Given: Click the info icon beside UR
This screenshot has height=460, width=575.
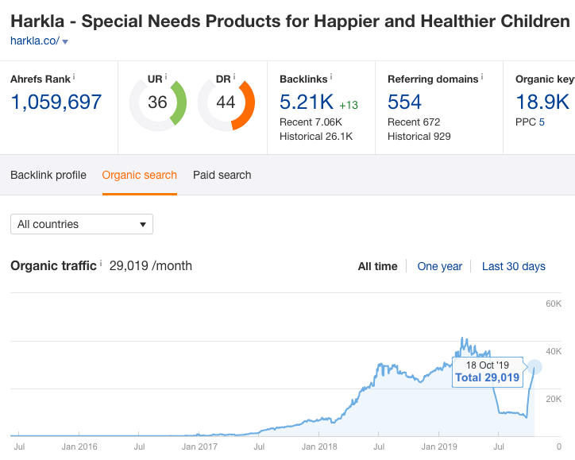Looking at the screenshot, I should point(166,76).
